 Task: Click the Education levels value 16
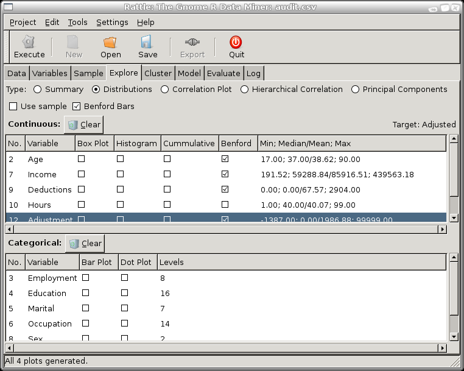165,294
